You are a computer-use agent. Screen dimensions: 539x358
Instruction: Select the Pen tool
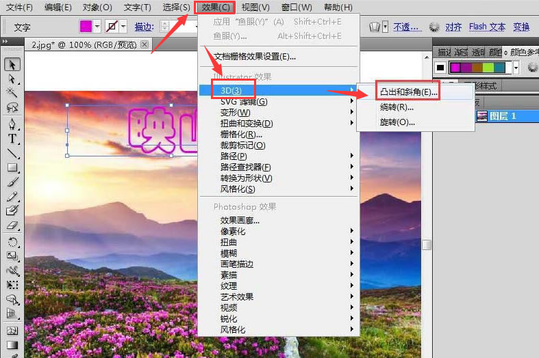[x=12, y=124]
